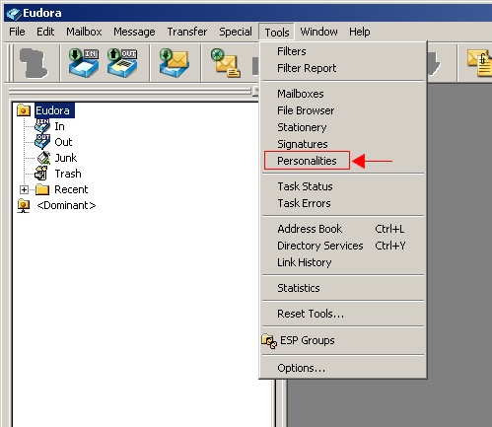Open the Transfer menu
The height and width of the screenshot is (427, 492).
(x=187, y=32)
